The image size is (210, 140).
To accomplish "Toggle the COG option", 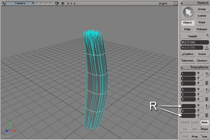I will click(x=185, y=137).
